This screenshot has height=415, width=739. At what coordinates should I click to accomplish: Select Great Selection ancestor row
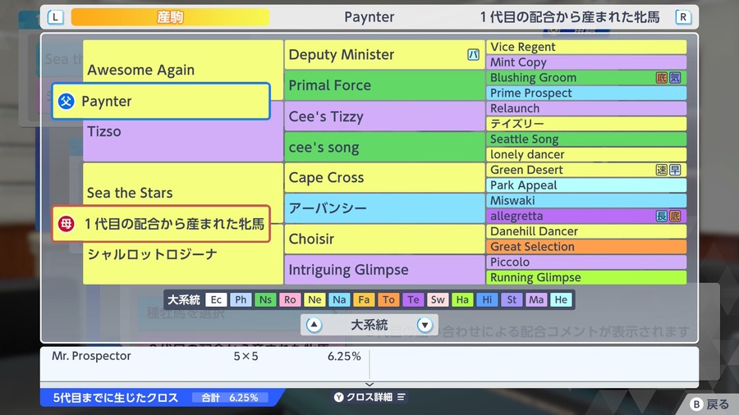coord(586,247)
